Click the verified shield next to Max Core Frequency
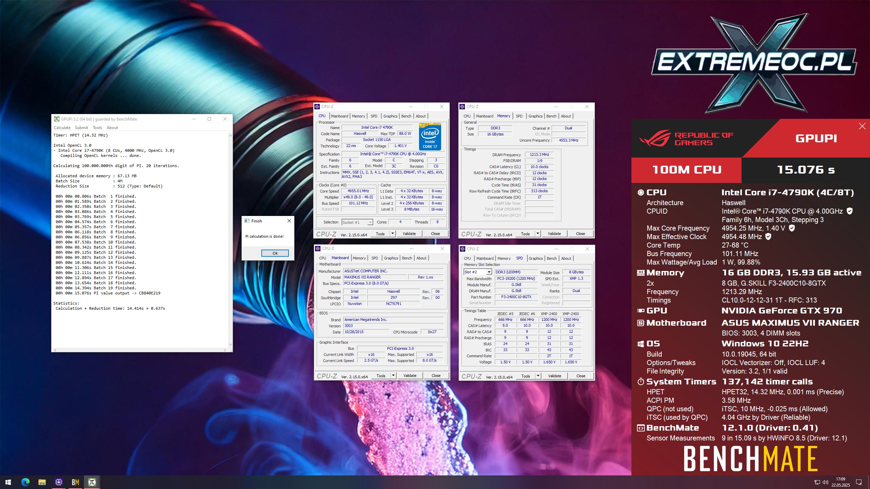The width and height of the screenshot is (870, 489). click(x=792, y=228)
